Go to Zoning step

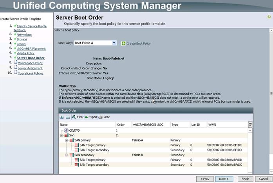click(21, 44)
